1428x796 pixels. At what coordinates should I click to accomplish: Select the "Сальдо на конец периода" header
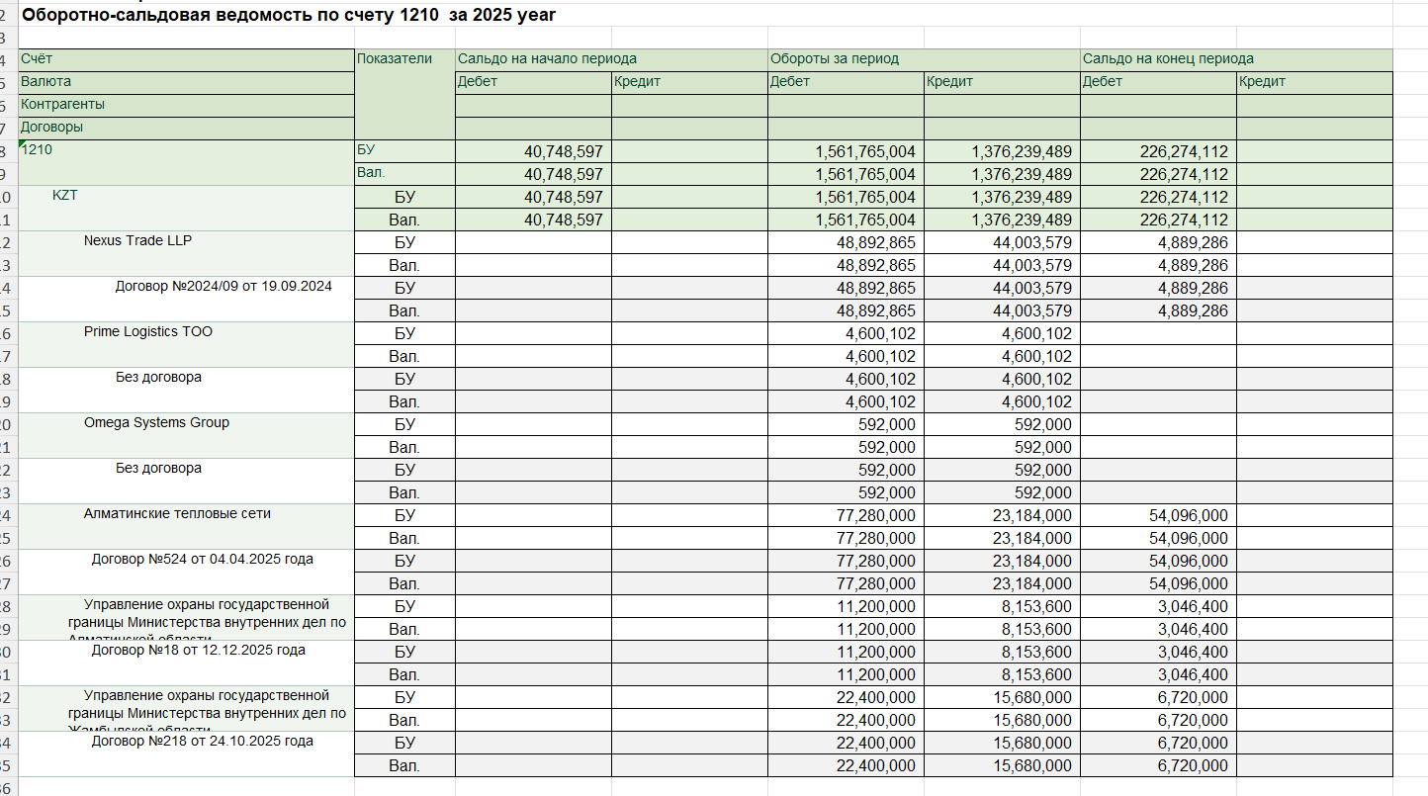coord(1236,59)
